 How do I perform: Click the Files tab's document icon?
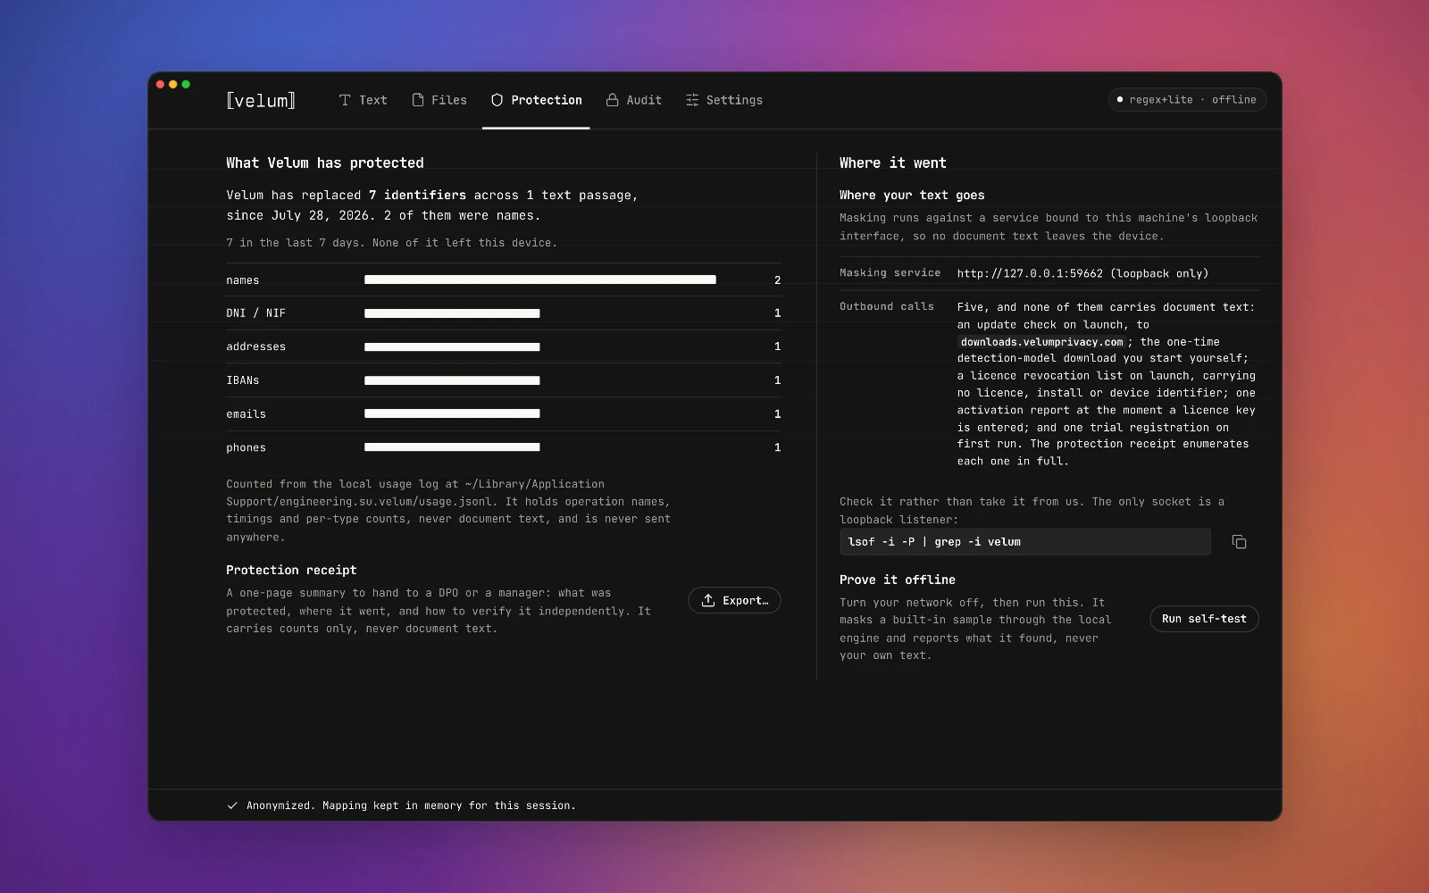point(417,100)
